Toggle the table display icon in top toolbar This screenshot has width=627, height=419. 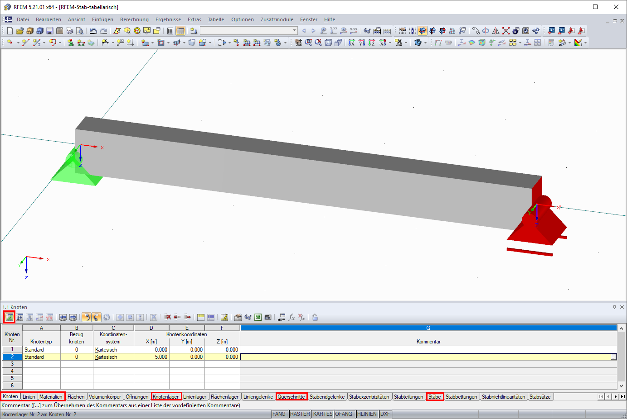180,31
